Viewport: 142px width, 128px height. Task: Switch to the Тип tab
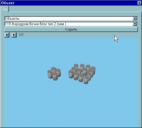[5, 9]
